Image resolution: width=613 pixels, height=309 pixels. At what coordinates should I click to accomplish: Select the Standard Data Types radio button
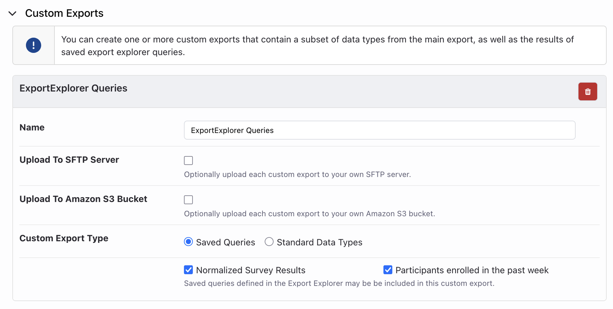pyautogui.click(x=269, y=242)
